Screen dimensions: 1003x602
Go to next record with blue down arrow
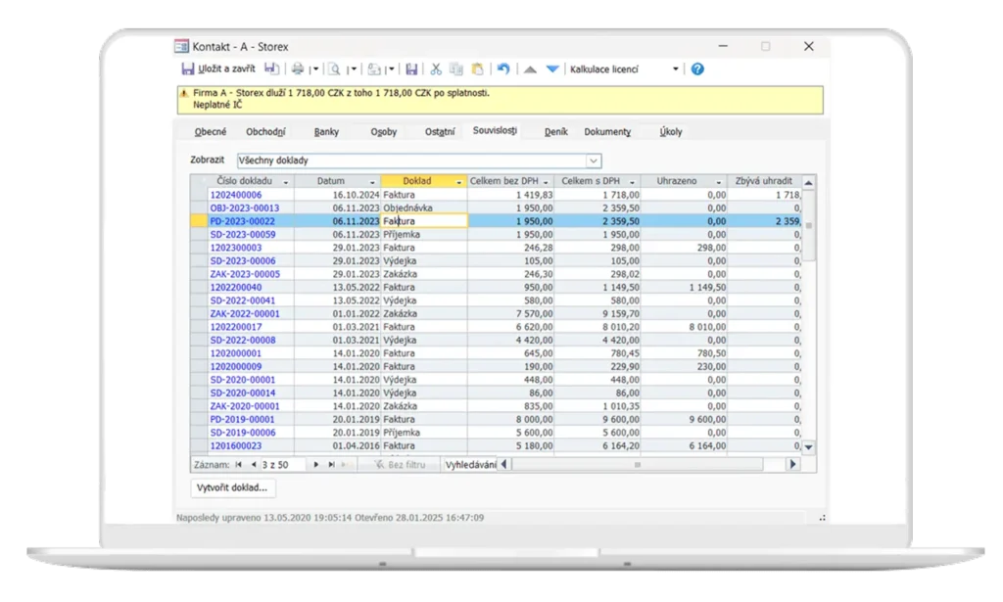click(x=552, y=69)
